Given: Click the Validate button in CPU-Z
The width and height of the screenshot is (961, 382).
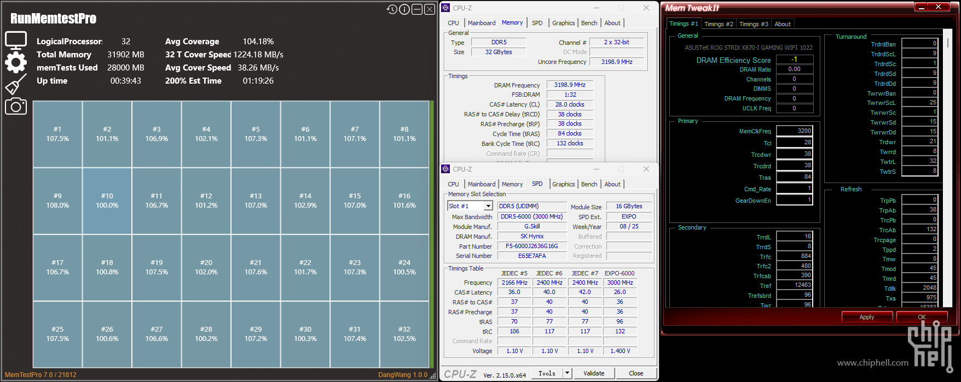Looking at the screenshot, I should point(594,373).
